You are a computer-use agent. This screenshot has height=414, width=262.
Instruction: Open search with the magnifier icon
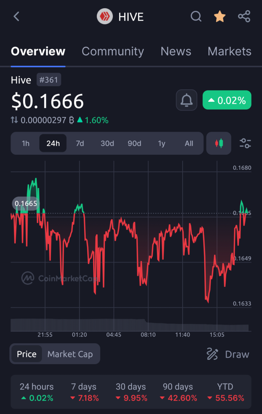point(196,16)
